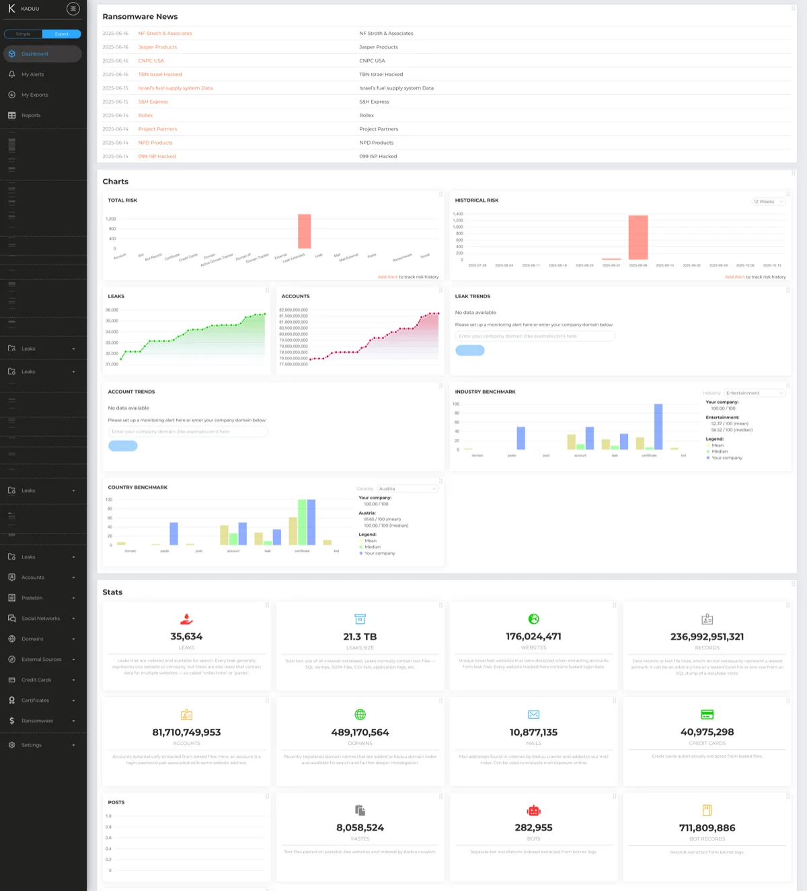
Task: Open the NF Stroth & Associates link
Action: [165, 34]
